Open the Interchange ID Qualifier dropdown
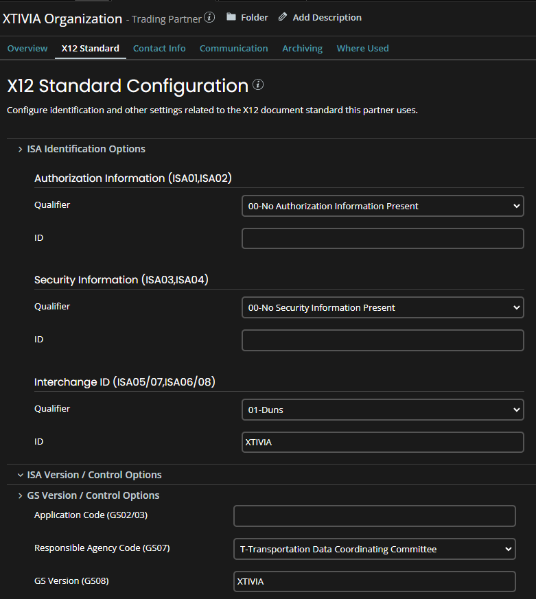536x599 pixels. pos(382,410)
